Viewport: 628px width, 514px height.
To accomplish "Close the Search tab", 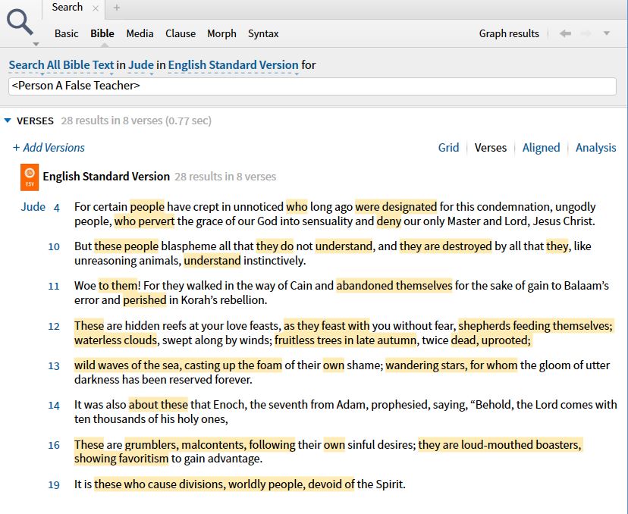I will [96, 8].
